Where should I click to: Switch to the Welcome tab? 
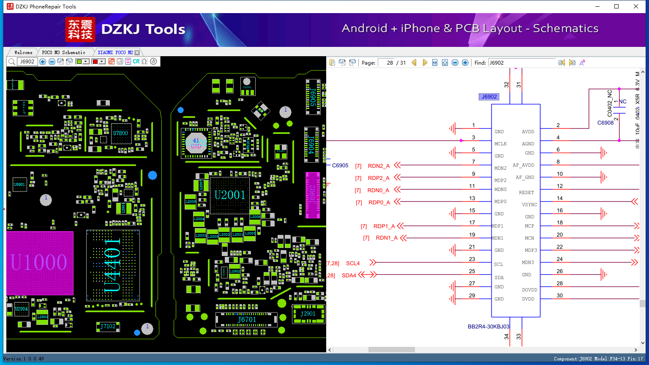coord(23,52)
